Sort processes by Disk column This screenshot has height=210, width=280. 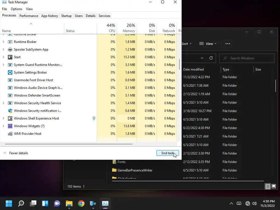(147, 28)
